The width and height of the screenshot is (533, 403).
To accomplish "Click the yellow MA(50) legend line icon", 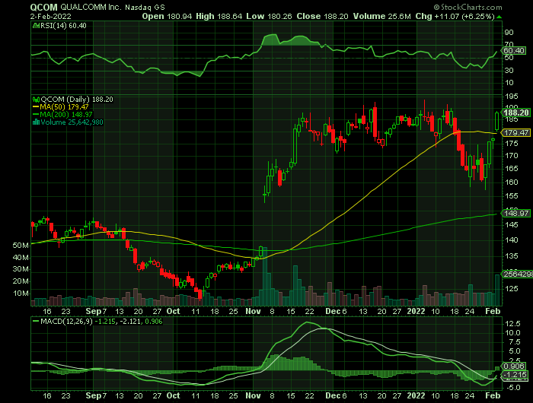I will pyautogui.click(x=34, y=107).
